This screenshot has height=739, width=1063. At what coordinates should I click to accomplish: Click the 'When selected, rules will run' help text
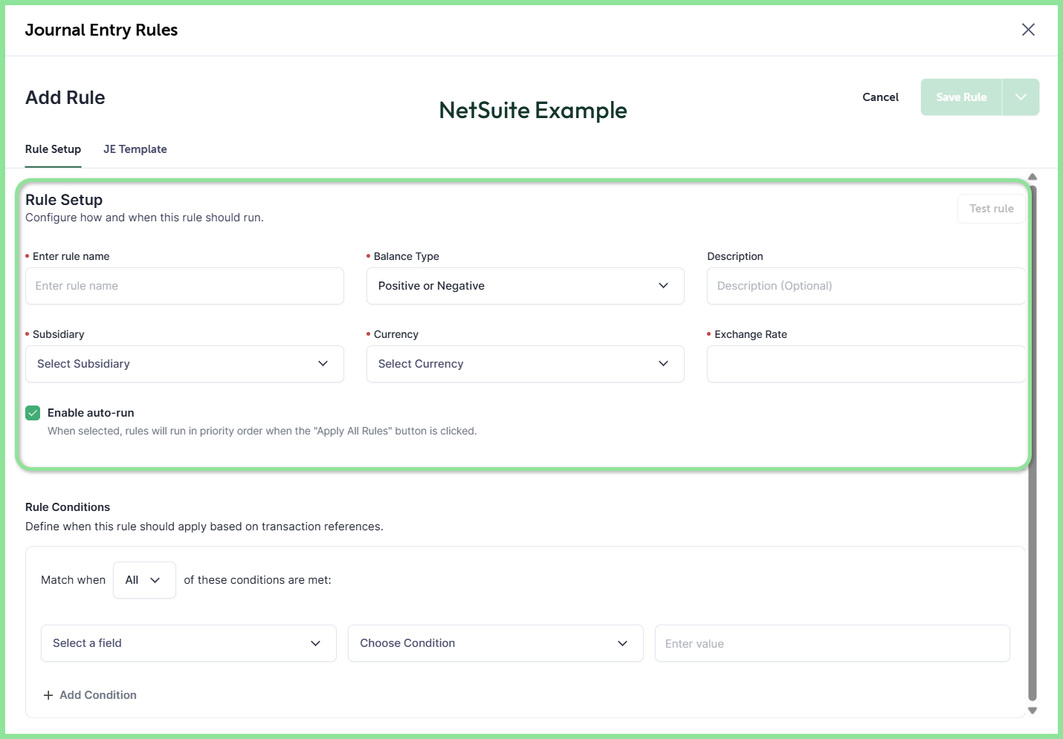(262, 431)
